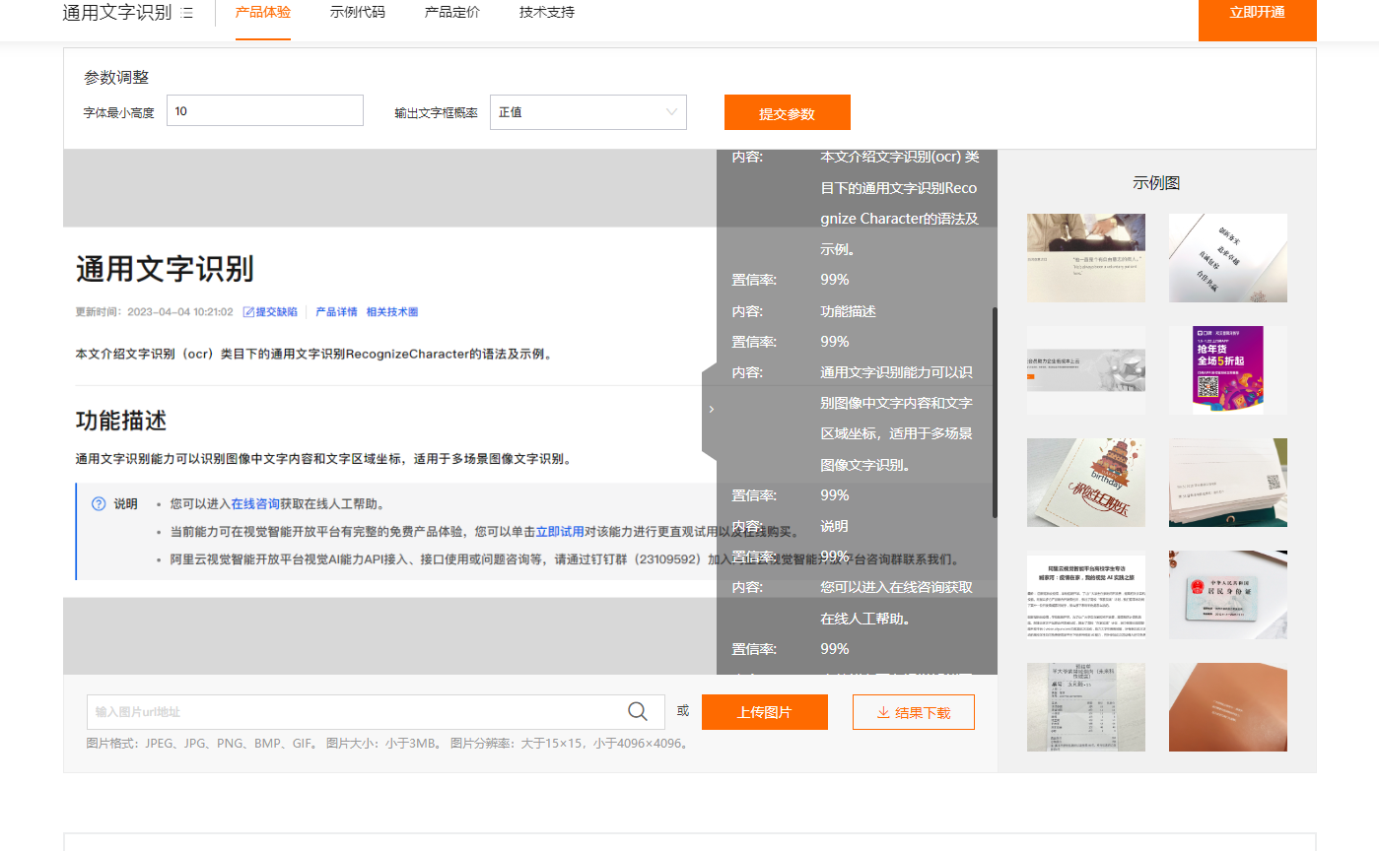Select the 技术支持 tab
The image size is (1379, 851).
[x=547, y=13]
